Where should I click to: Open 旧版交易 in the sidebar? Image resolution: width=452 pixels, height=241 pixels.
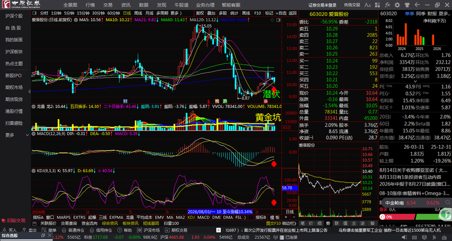coord(14,221)
